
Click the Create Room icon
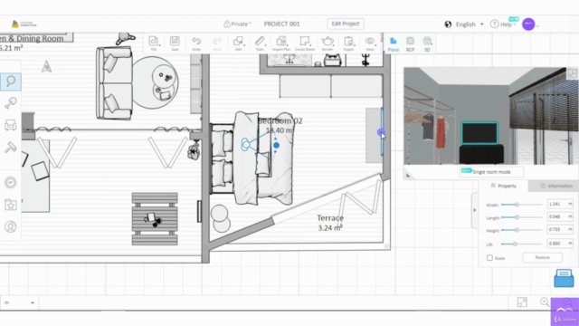coord(305,43)
